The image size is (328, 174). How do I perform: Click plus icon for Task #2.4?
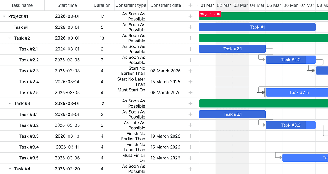tap(190, 82)
